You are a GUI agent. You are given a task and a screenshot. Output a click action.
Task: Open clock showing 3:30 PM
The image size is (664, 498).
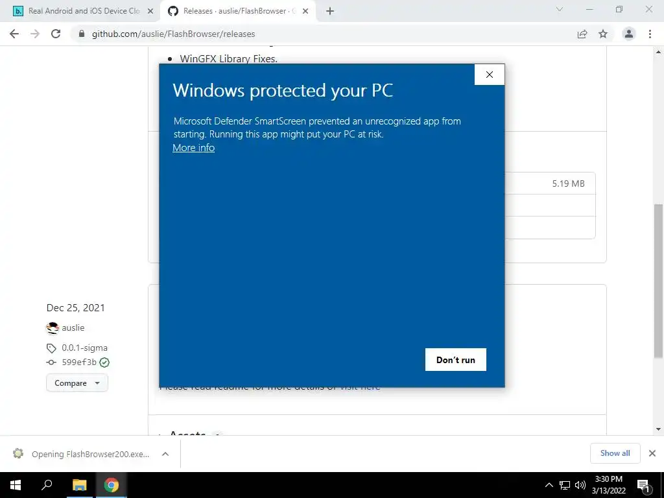click(608, 485)
